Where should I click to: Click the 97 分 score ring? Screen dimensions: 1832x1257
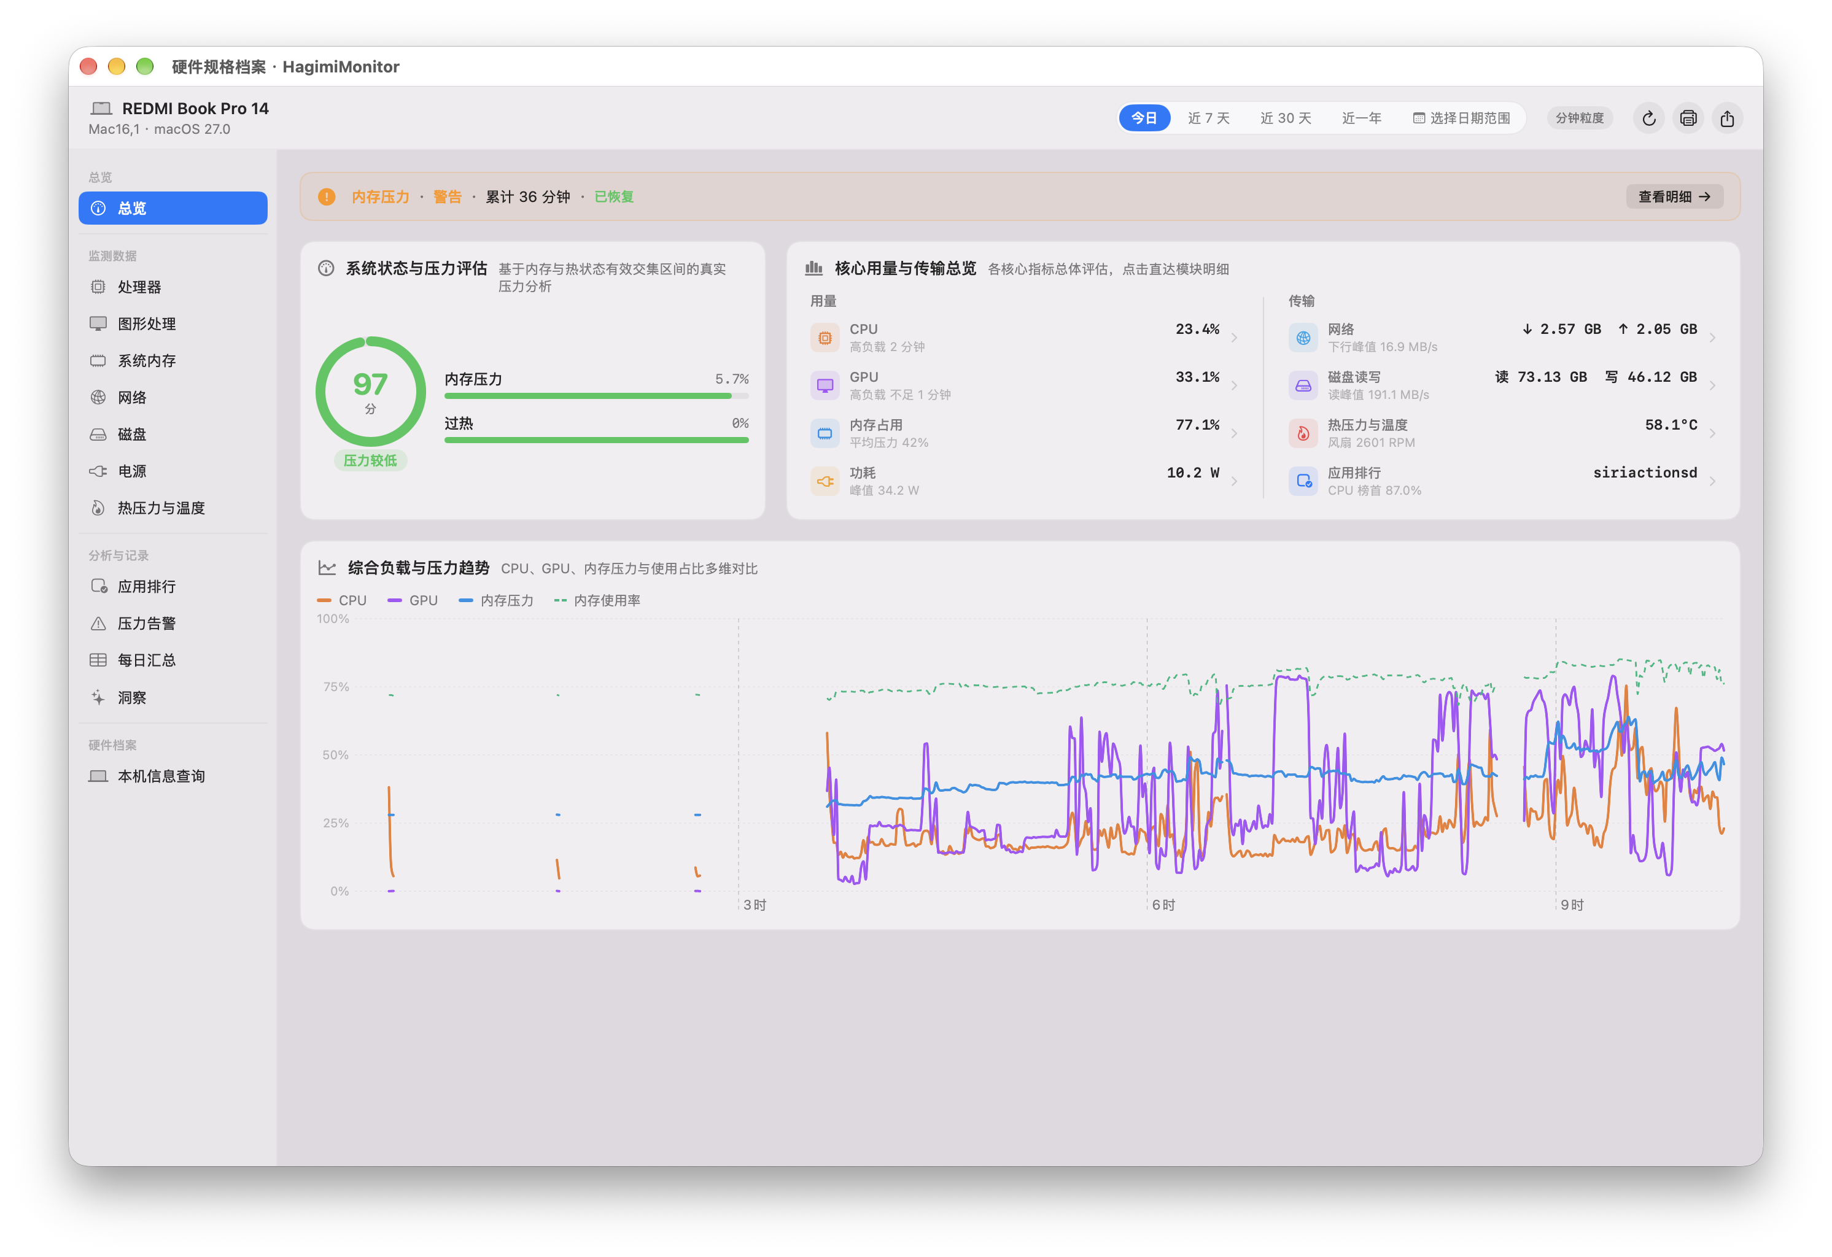click(370, 392)
